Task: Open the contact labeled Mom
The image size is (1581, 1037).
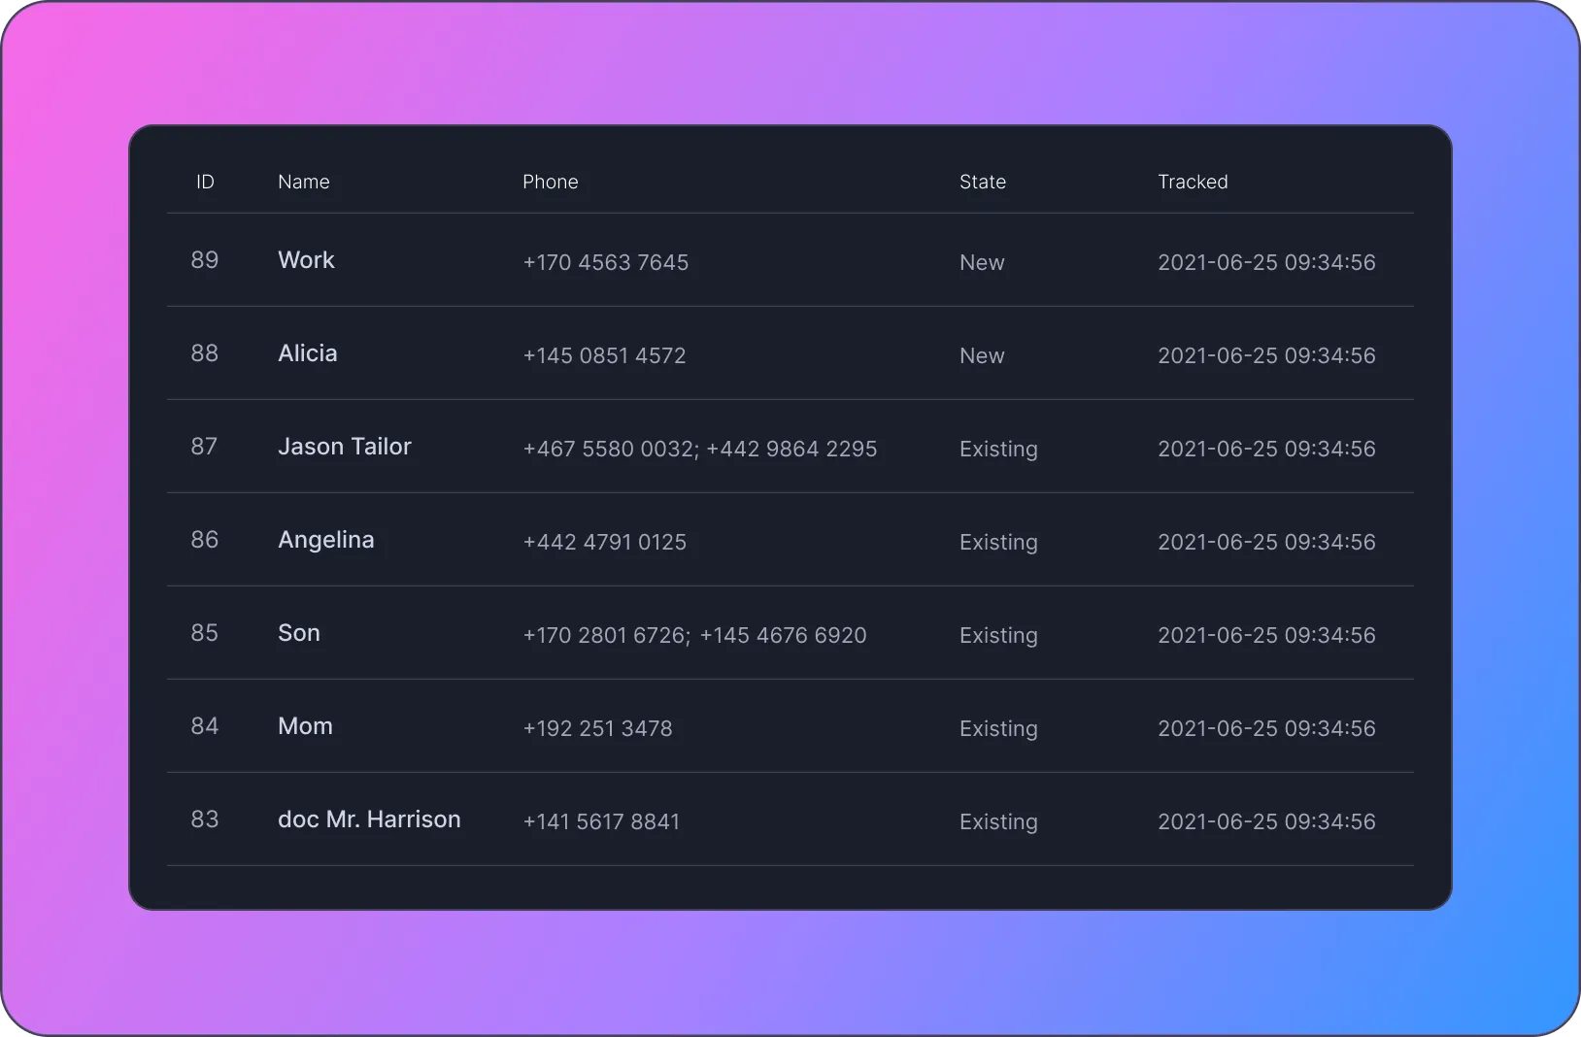Action: (x=305, y=726)
